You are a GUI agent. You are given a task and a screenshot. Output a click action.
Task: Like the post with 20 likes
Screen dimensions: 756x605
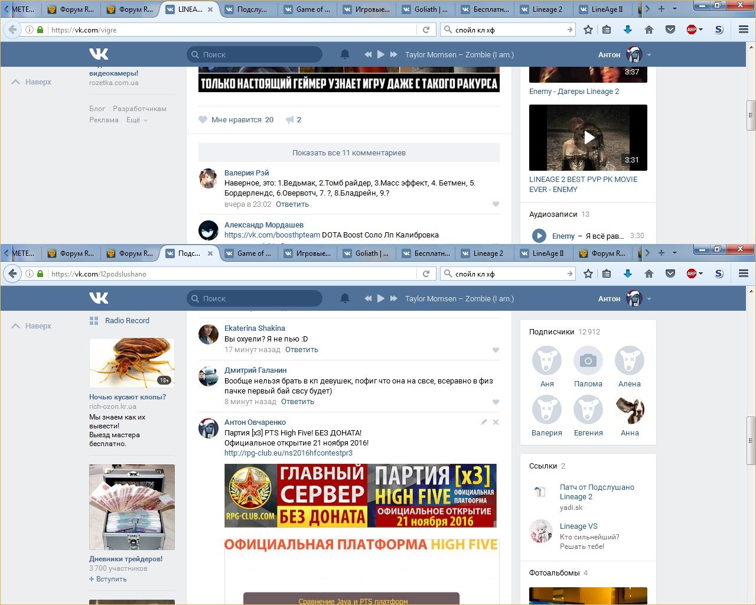click(203, 120)
